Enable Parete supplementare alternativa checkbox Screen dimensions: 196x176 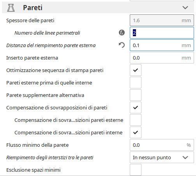(136, 95)
